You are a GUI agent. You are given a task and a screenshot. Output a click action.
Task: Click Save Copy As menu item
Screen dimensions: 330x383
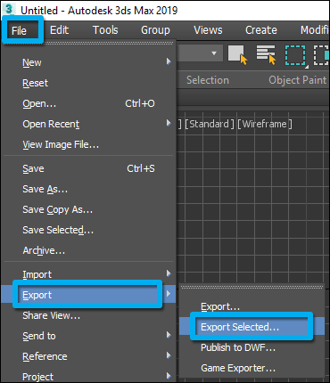tap(58, 209)
